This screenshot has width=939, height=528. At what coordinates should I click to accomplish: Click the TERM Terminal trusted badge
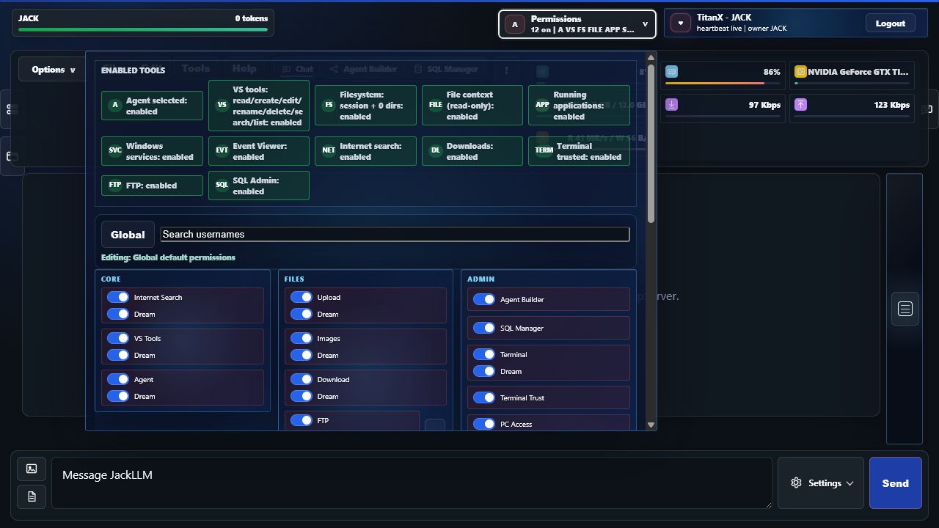[579, 151]
